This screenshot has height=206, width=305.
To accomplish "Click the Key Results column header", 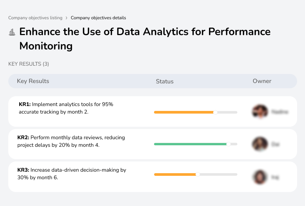I will pyautogui.click(x=33, y=81).
